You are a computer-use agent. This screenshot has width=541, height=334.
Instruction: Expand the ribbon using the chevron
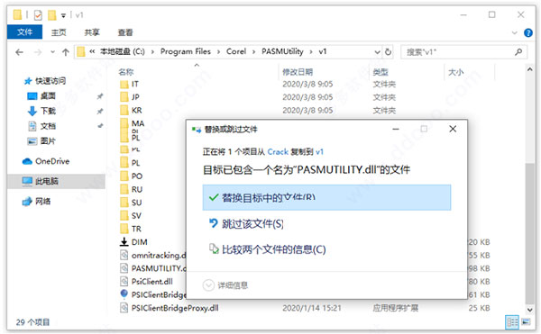click(x=515, y=32)
